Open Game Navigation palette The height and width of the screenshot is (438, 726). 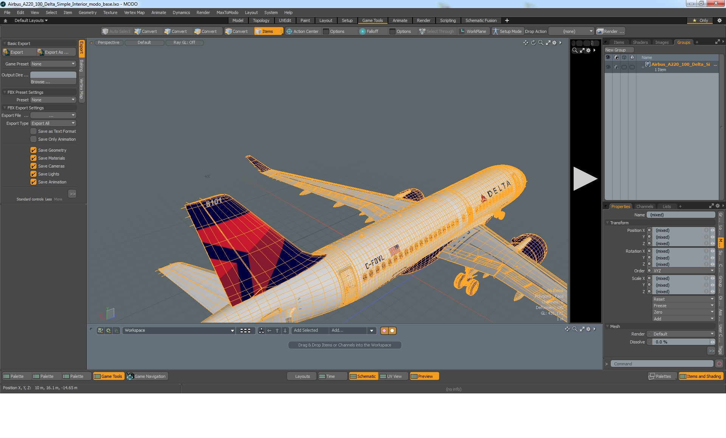click(147, 376)
